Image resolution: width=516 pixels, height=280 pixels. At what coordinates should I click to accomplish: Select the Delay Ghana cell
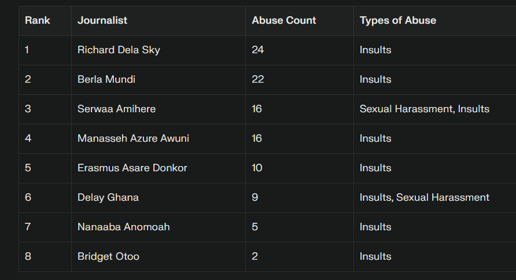(108, 197)
